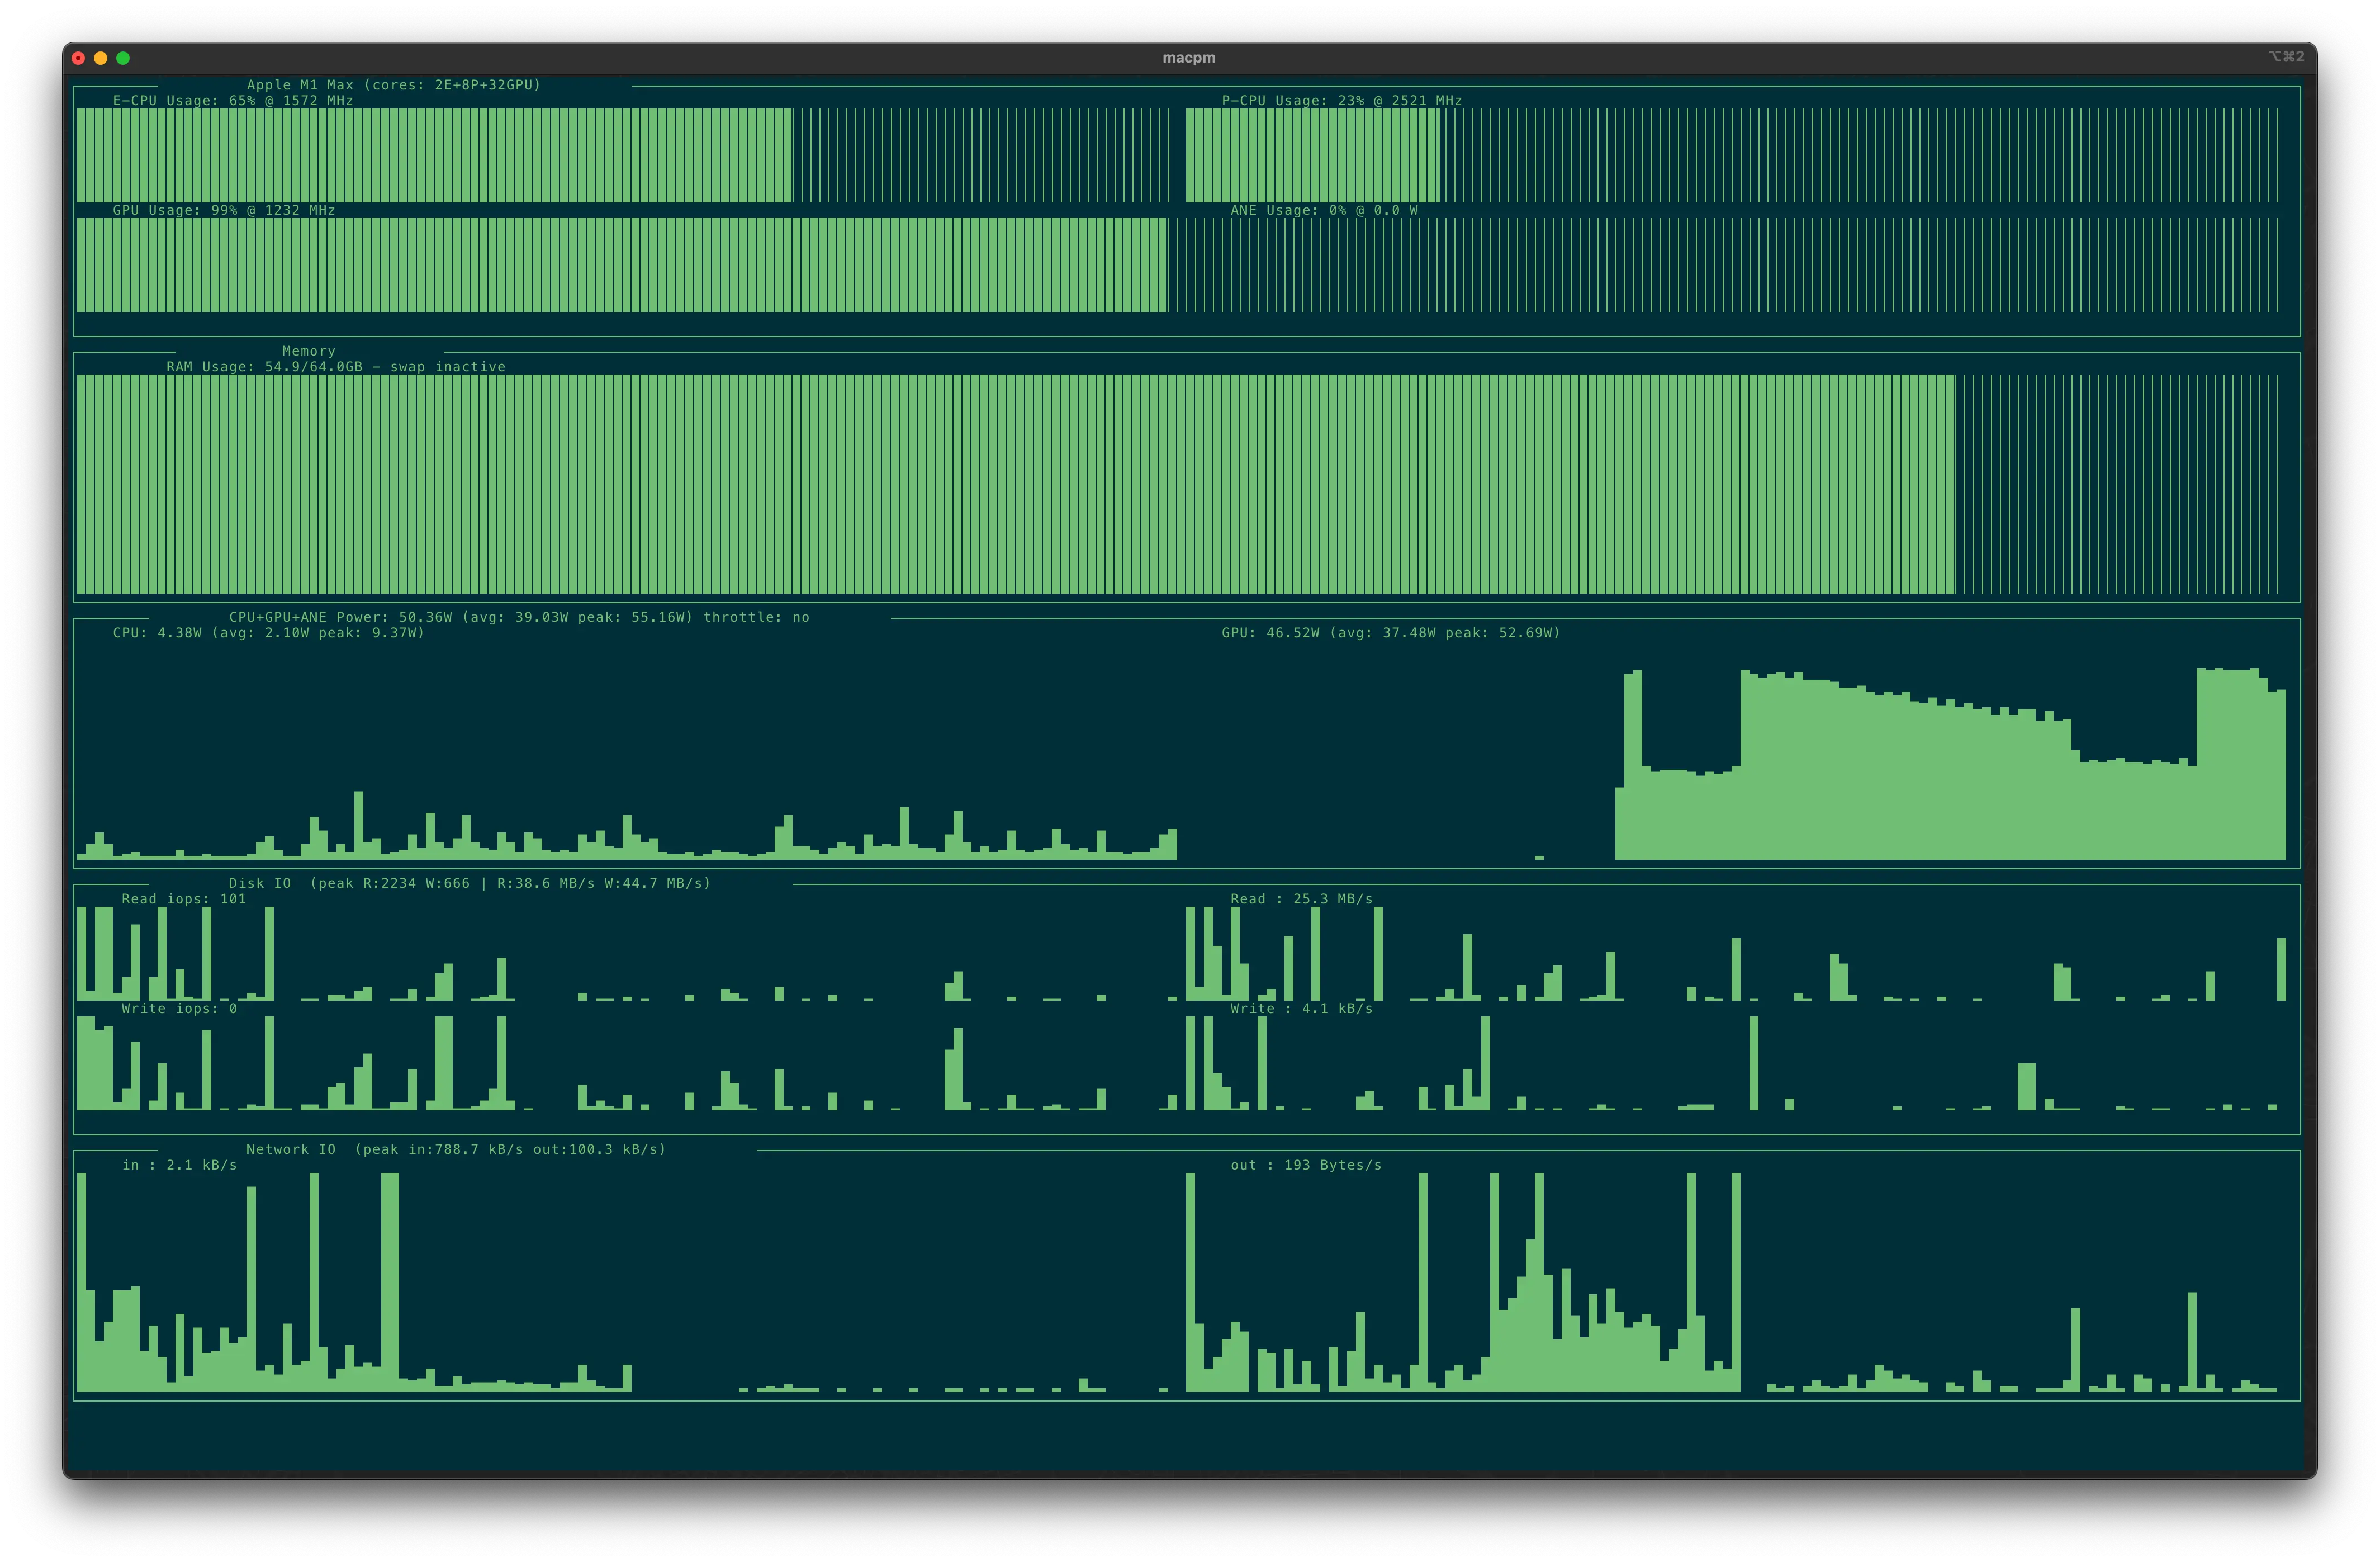The width and height of the screenshot is (2380, 1562).
Task: Click the green fullscreen window button
Action: pyautogui.click(x=123, y=58)
